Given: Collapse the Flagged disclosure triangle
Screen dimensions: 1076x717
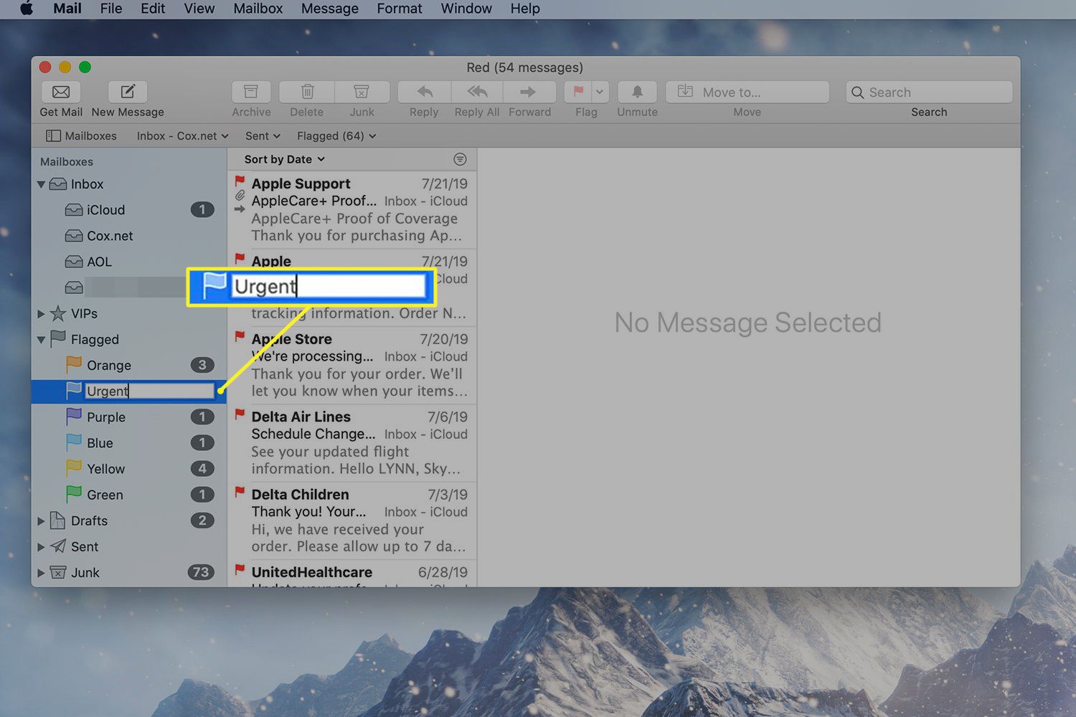Looking at the screenshot, I should 41,340.
